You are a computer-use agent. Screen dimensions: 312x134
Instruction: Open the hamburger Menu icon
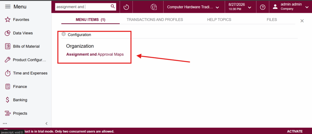click(8, 7)
